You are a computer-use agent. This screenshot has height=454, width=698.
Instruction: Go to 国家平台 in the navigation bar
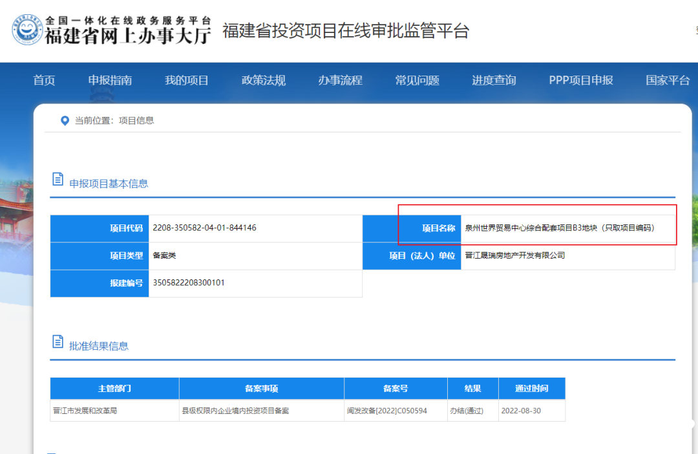click(668, 80)
